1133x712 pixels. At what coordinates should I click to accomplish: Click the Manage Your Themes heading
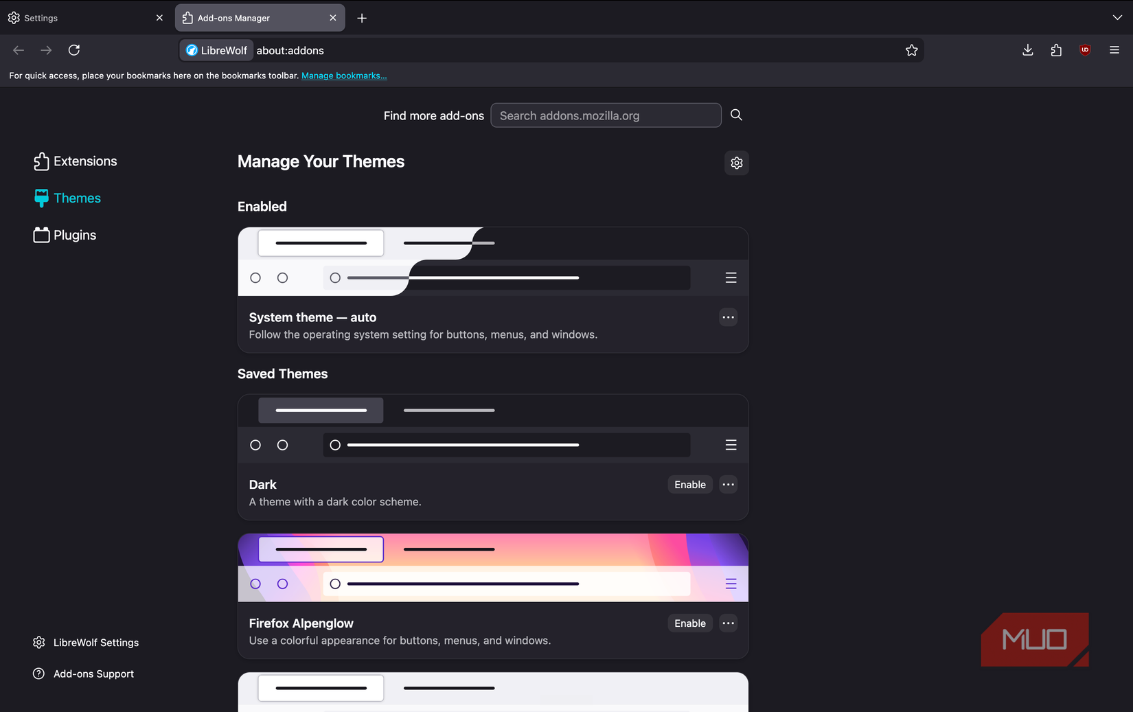(321, 162)
